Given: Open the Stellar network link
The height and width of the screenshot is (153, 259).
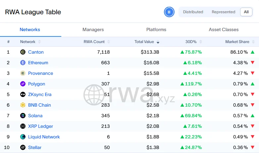Looking at the screenshot, I should [35, 147].
